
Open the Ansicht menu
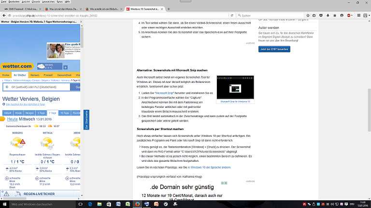tap(26, 1)
